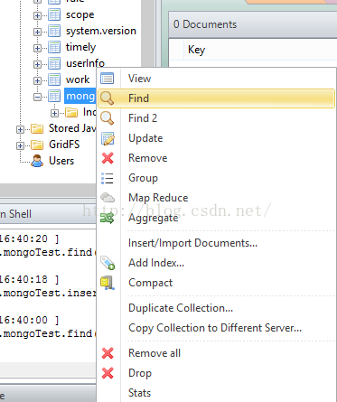Select the GridFS tree label
Image resolution: width=337 pixels, height=402 pixels.
(x=64, y=145)
